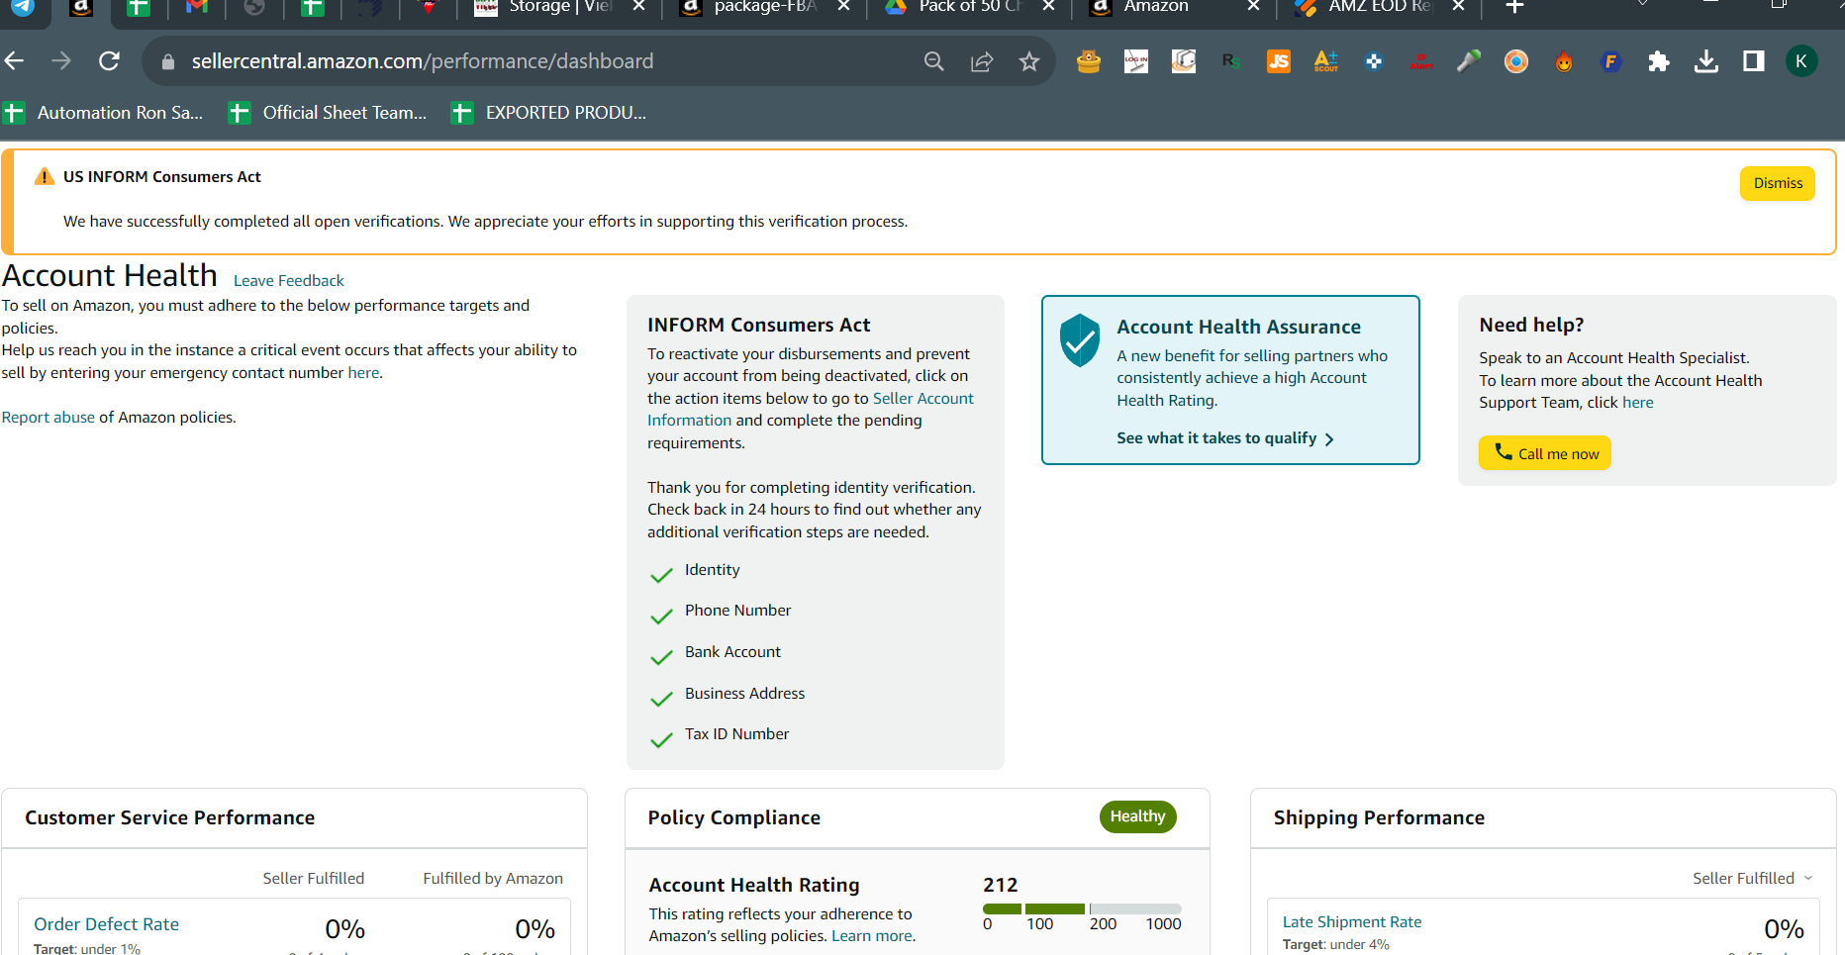1845x955 pixels.
Task: Switch to the AMZ EOD Report tab
Action: click(1380, 8)
